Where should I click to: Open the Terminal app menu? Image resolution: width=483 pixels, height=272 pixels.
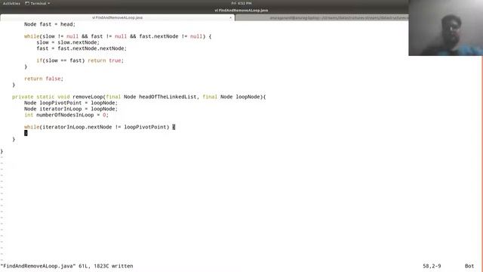point(38,3)
